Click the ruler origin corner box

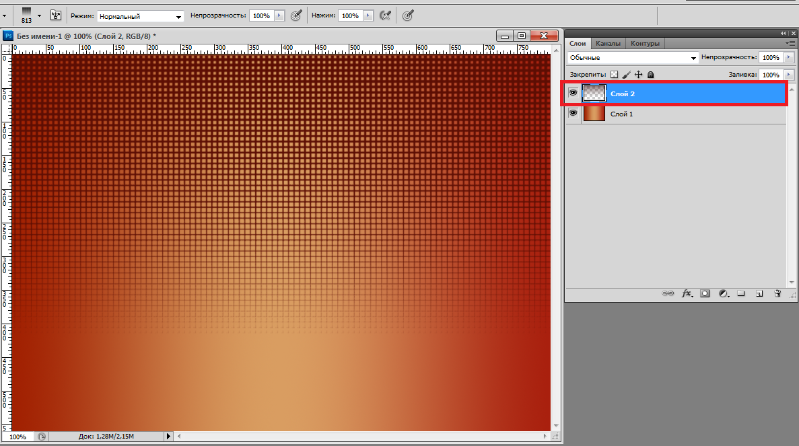[x=7, y=49]
